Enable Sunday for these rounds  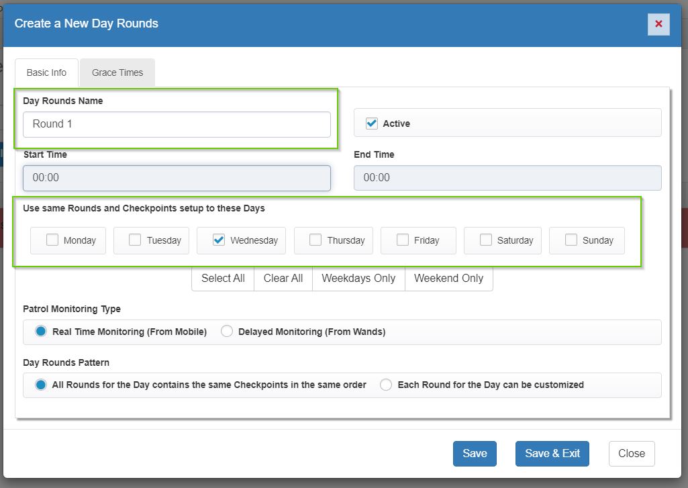571,240
